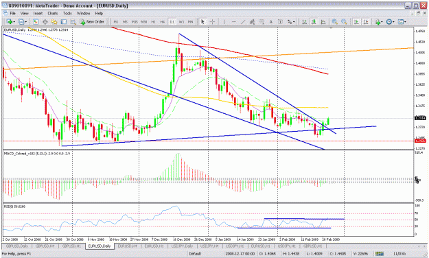Screen dimensions: 429x258
Task: Click the MetaTrader document icon beside File
Action: 5,13
